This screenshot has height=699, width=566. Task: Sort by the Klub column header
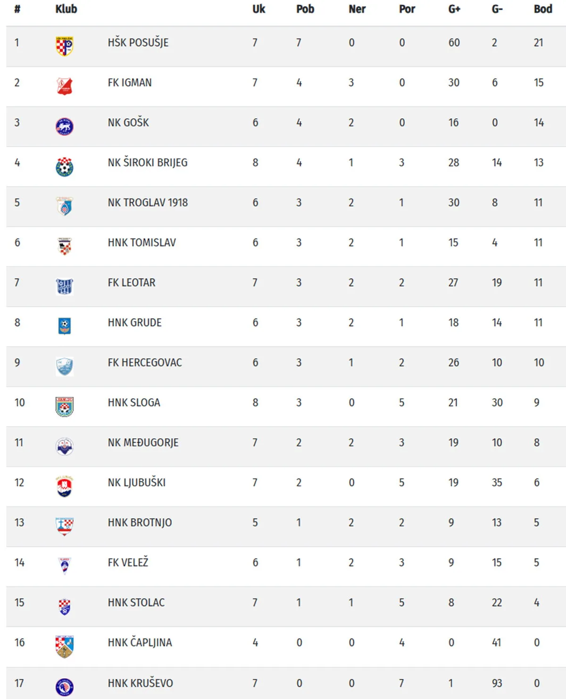click(66, 9)
